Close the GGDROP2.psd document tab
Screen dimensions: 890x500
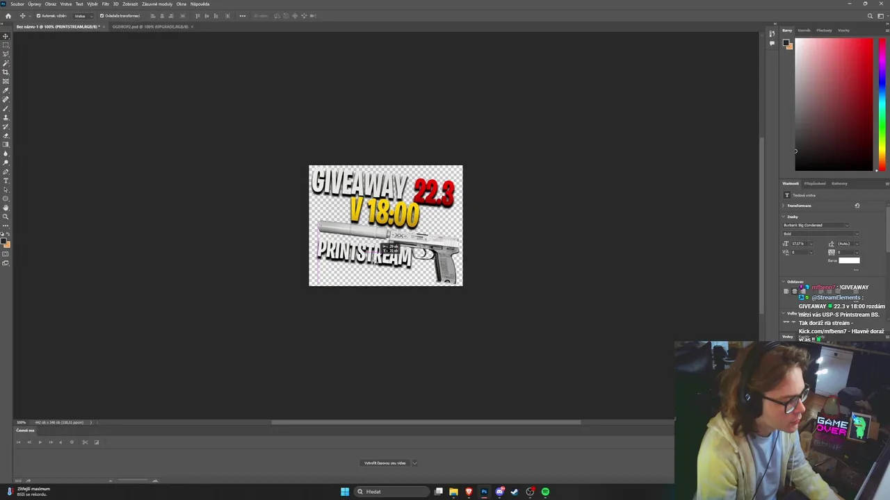(x=192, y=26)
